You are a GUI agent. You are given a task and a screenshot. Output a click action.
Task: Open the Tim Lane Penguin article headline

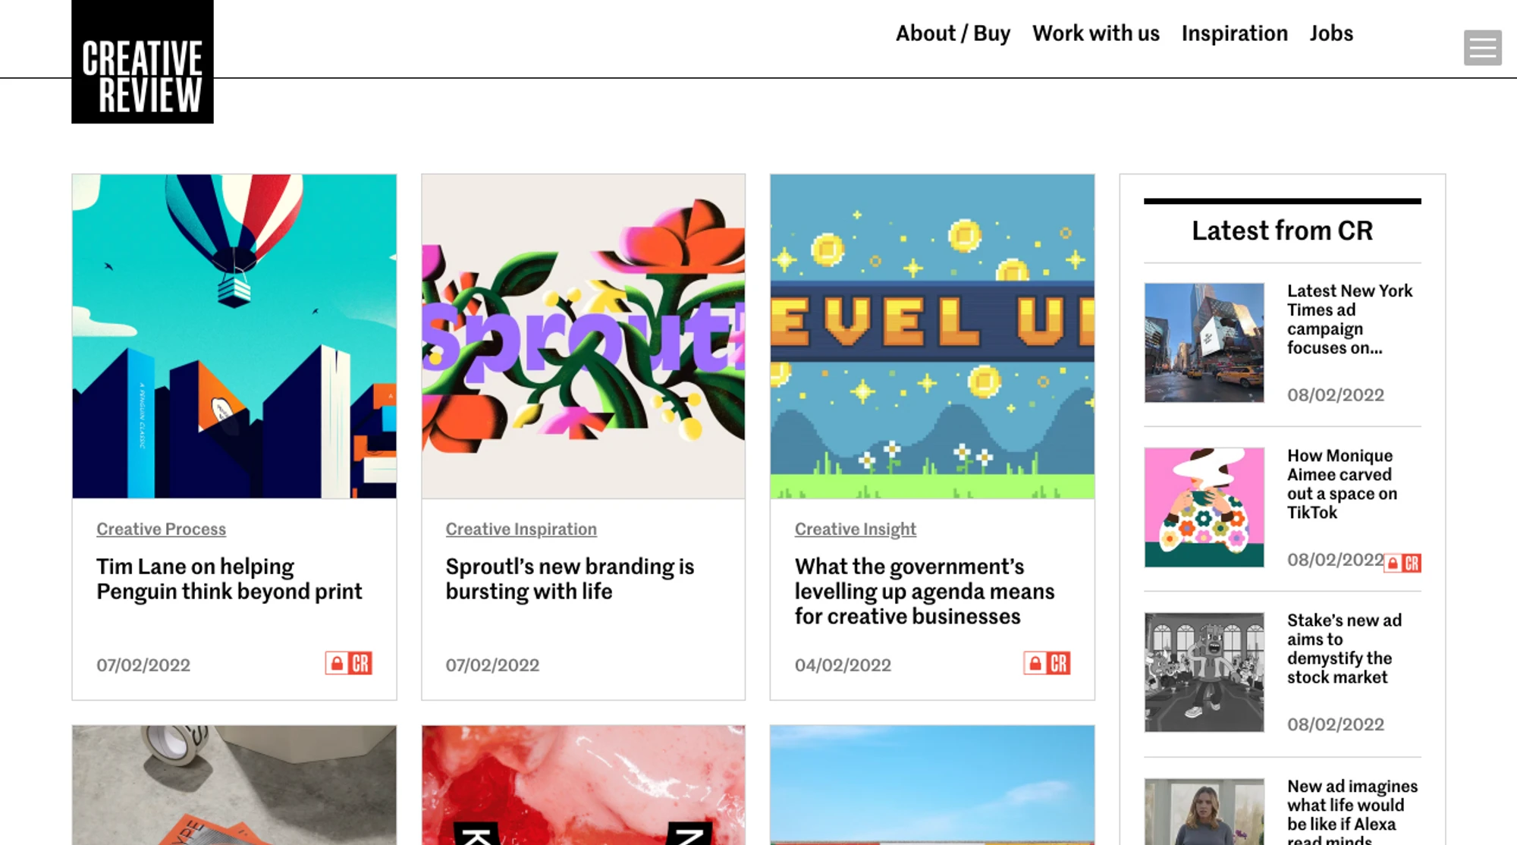[228, 579]
